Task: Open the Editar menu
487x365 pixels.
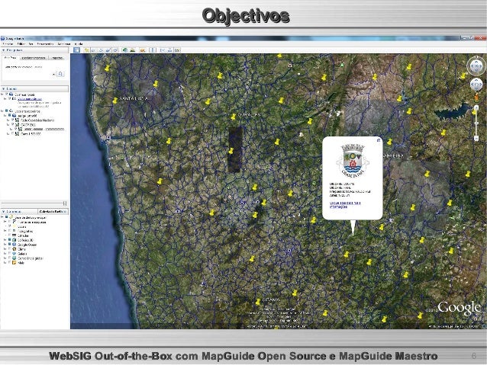Action: click(21, 44)
